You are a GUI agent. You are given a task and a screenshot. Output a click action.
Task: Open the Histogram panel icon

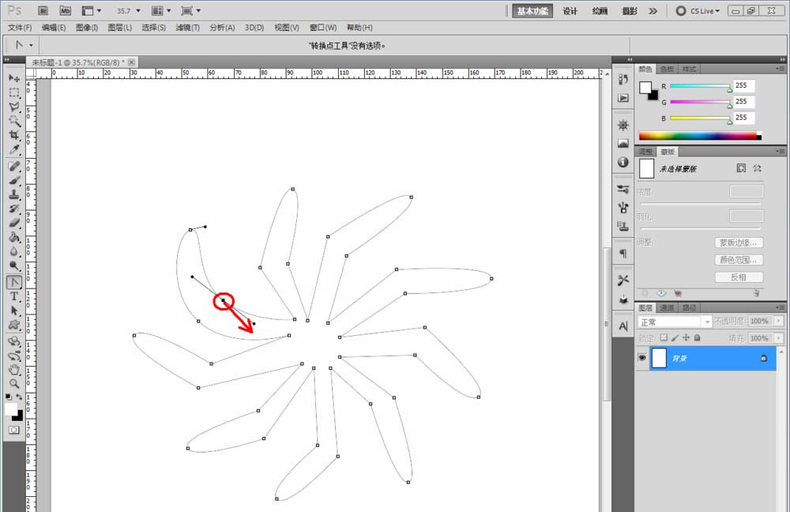(623, 144)
